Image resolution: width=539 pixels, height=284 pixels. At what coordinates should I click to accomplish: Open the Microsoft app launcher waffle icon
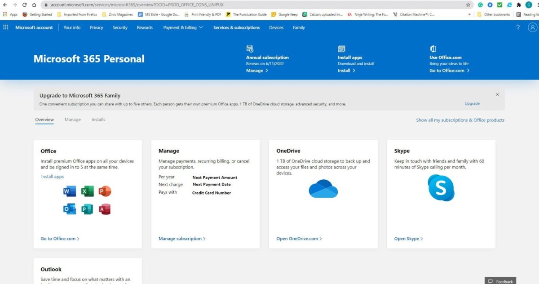pyautogui.click(x=6, y=27)
